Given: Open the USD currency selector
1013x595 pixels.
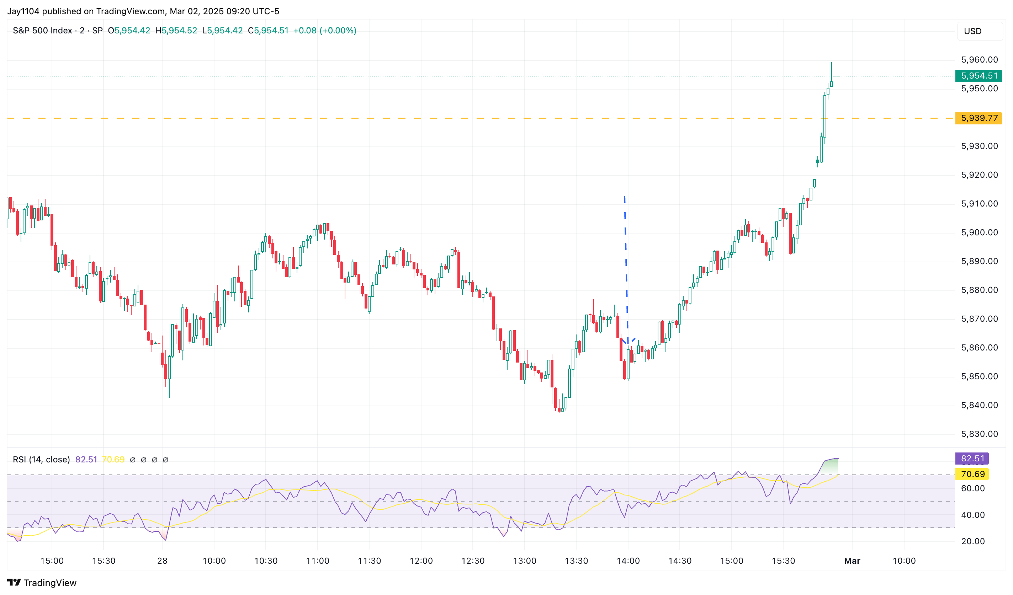Looking at the screenshot, I should pos(979,31).
